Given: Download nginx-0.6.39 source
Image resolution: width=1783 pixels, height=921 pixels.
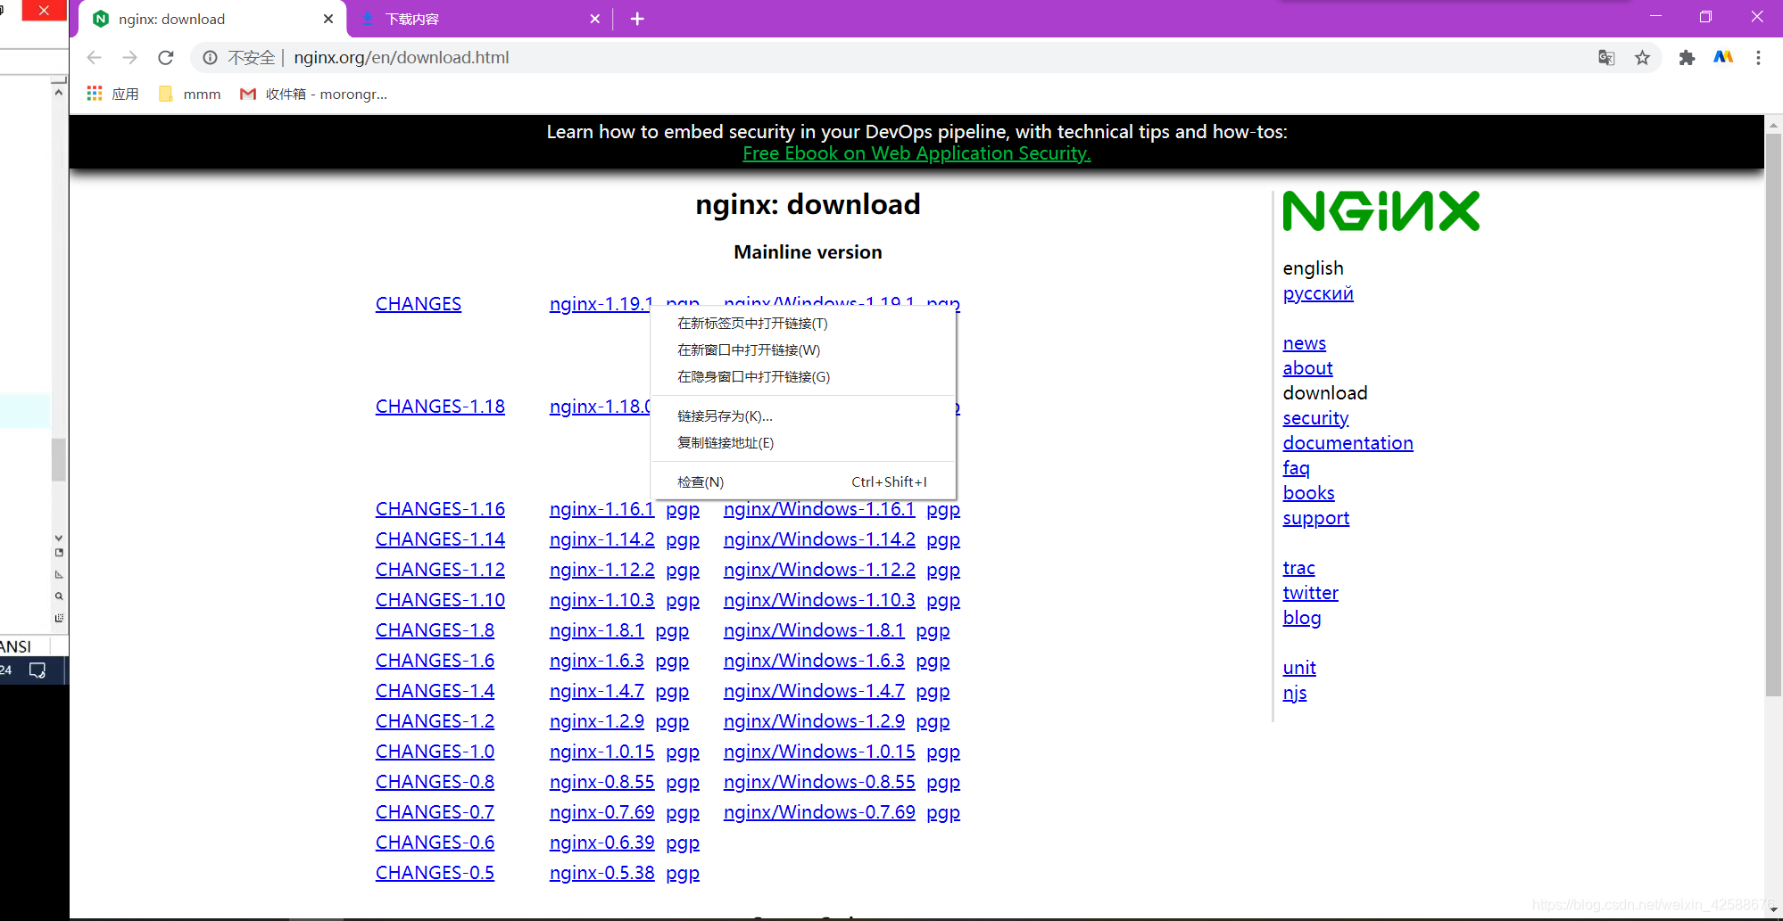Looking at the screenshot, I should (x=601, y=843).
